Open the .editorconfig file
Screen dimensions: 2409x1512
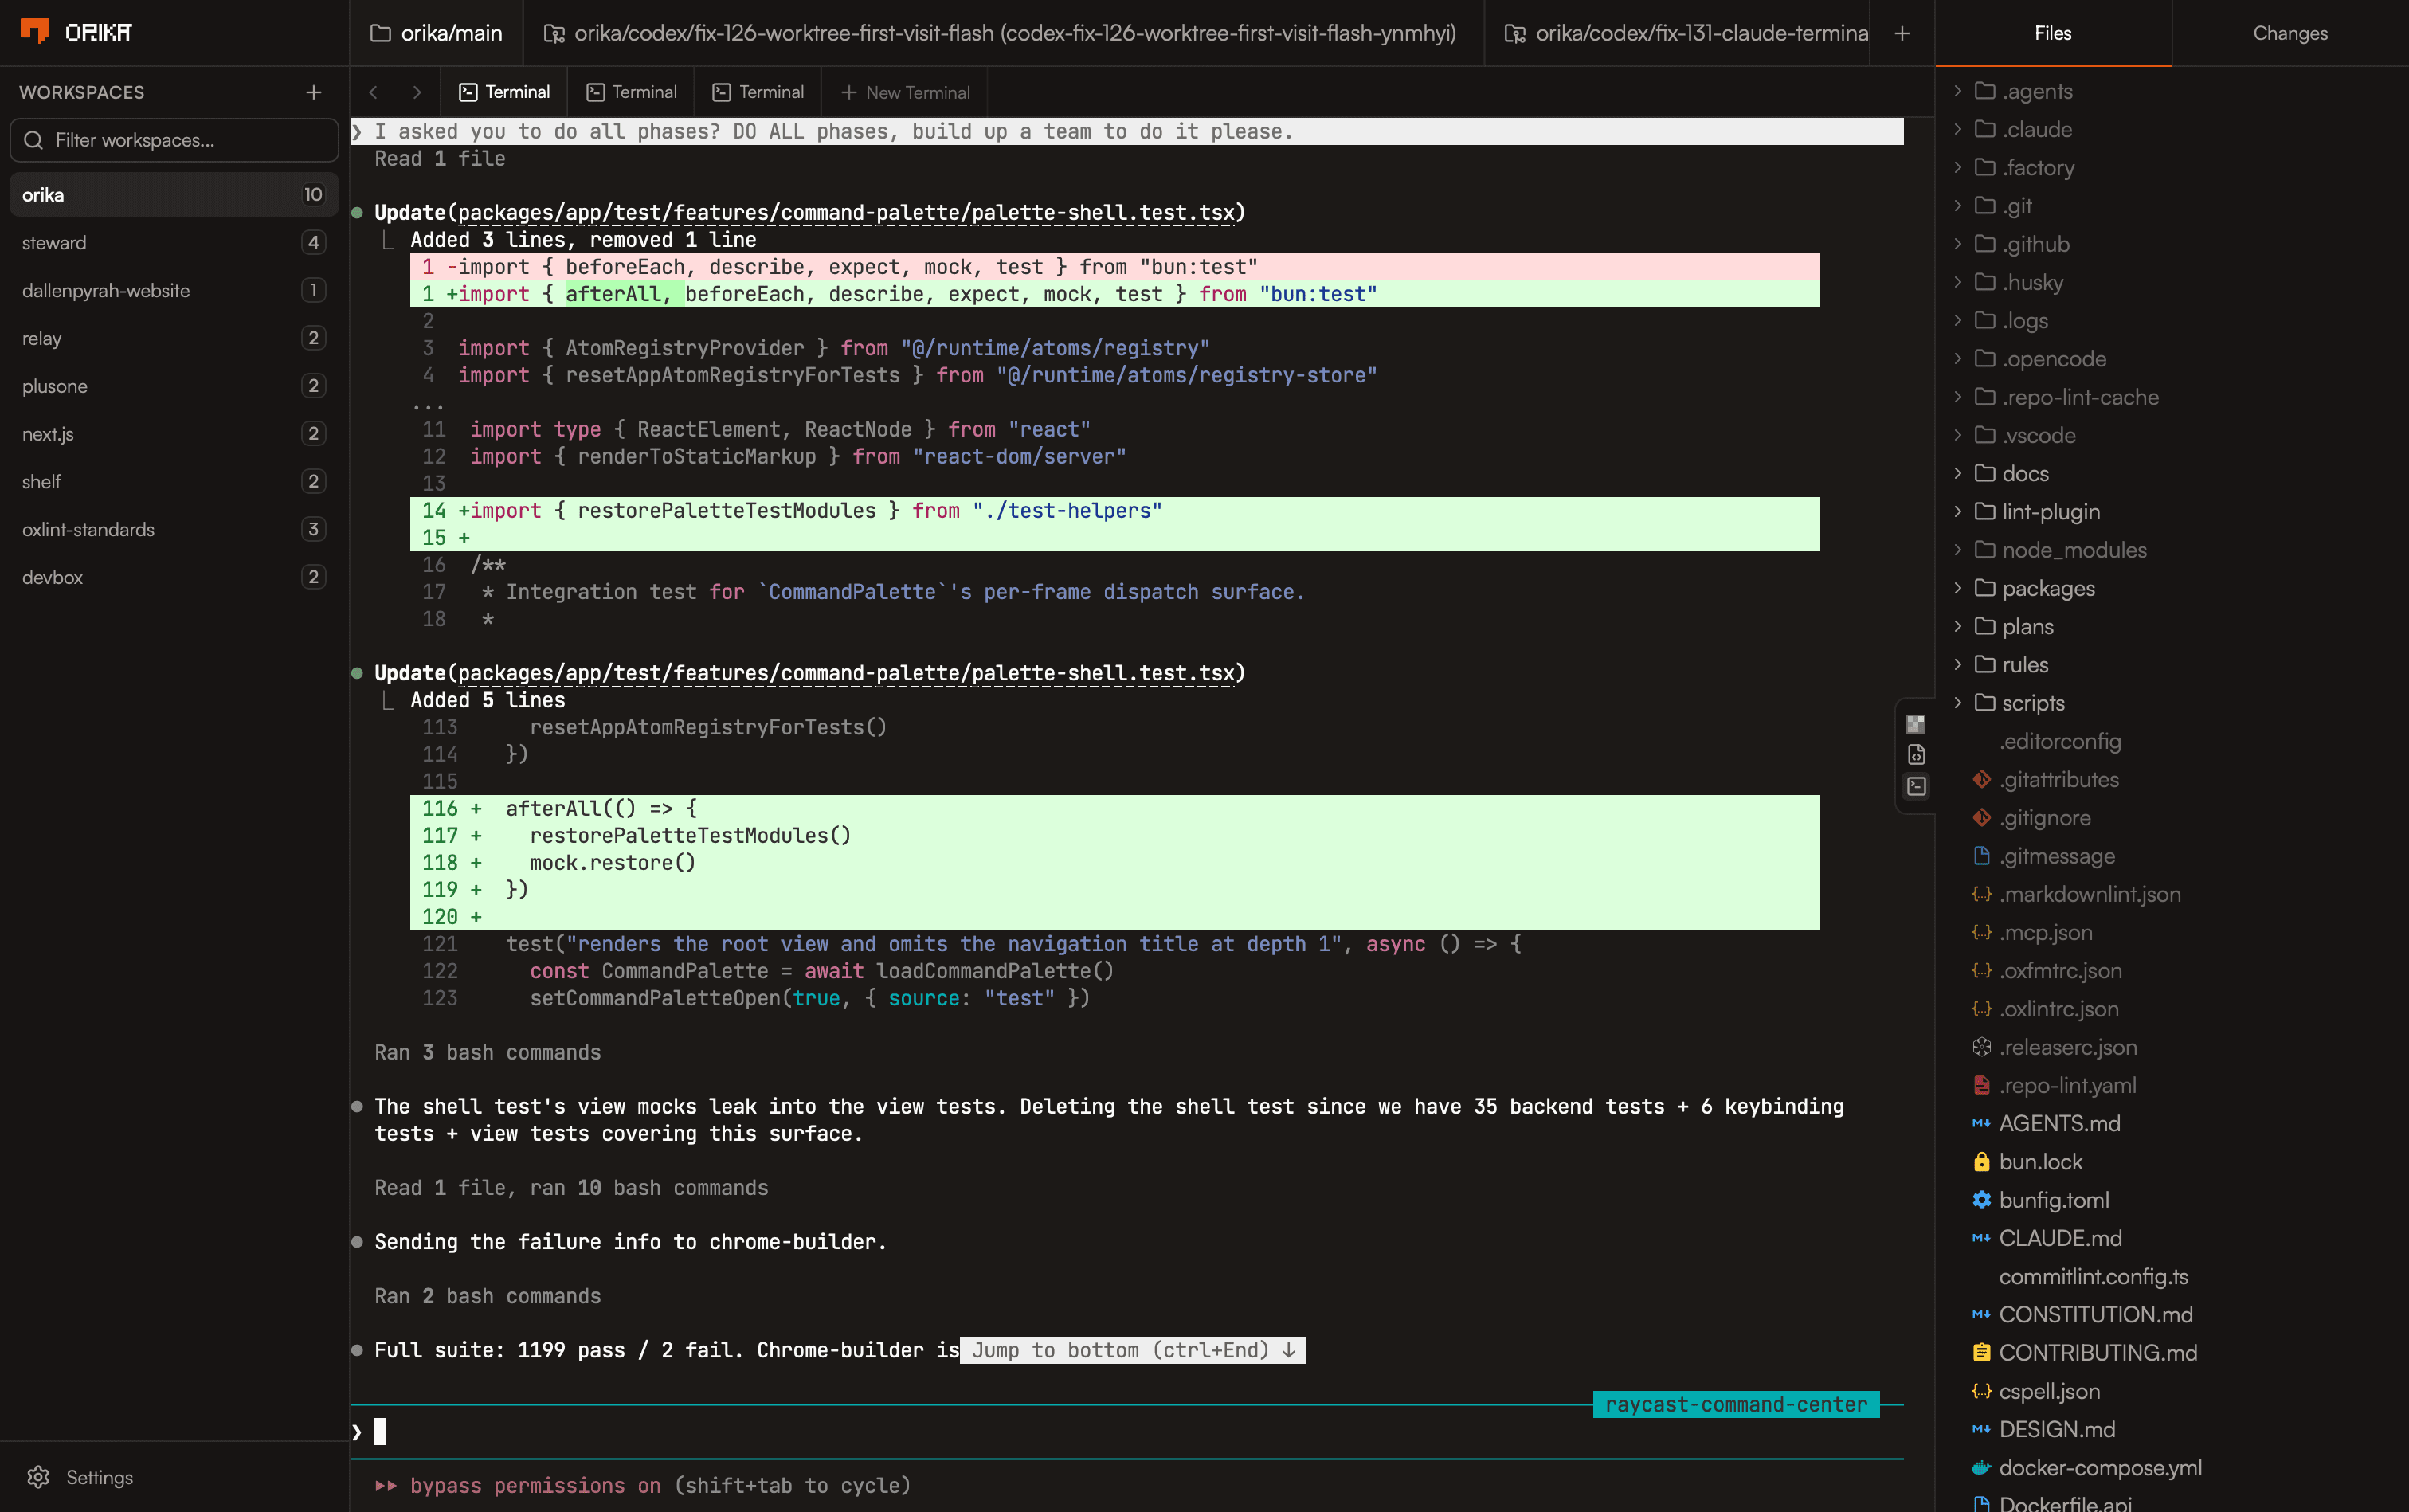click(2060, 741)
